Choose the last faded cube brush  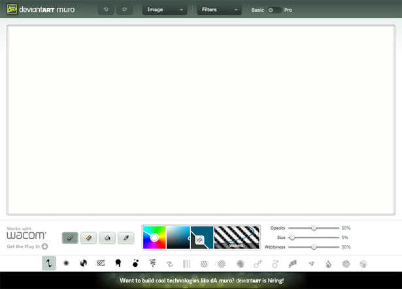point(363,264)
